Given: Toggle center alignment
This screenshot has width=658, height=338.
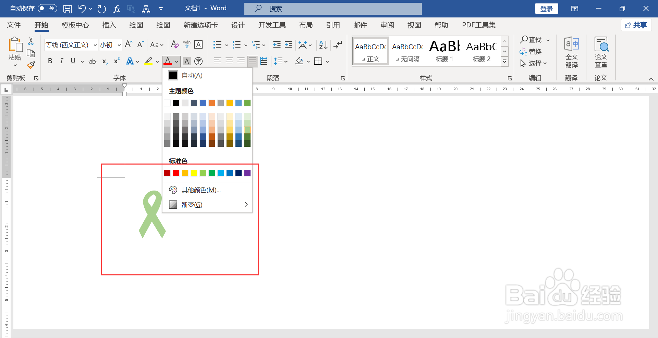Looking at the screenshot, I should pyautogui.click(x=229, y=61).
